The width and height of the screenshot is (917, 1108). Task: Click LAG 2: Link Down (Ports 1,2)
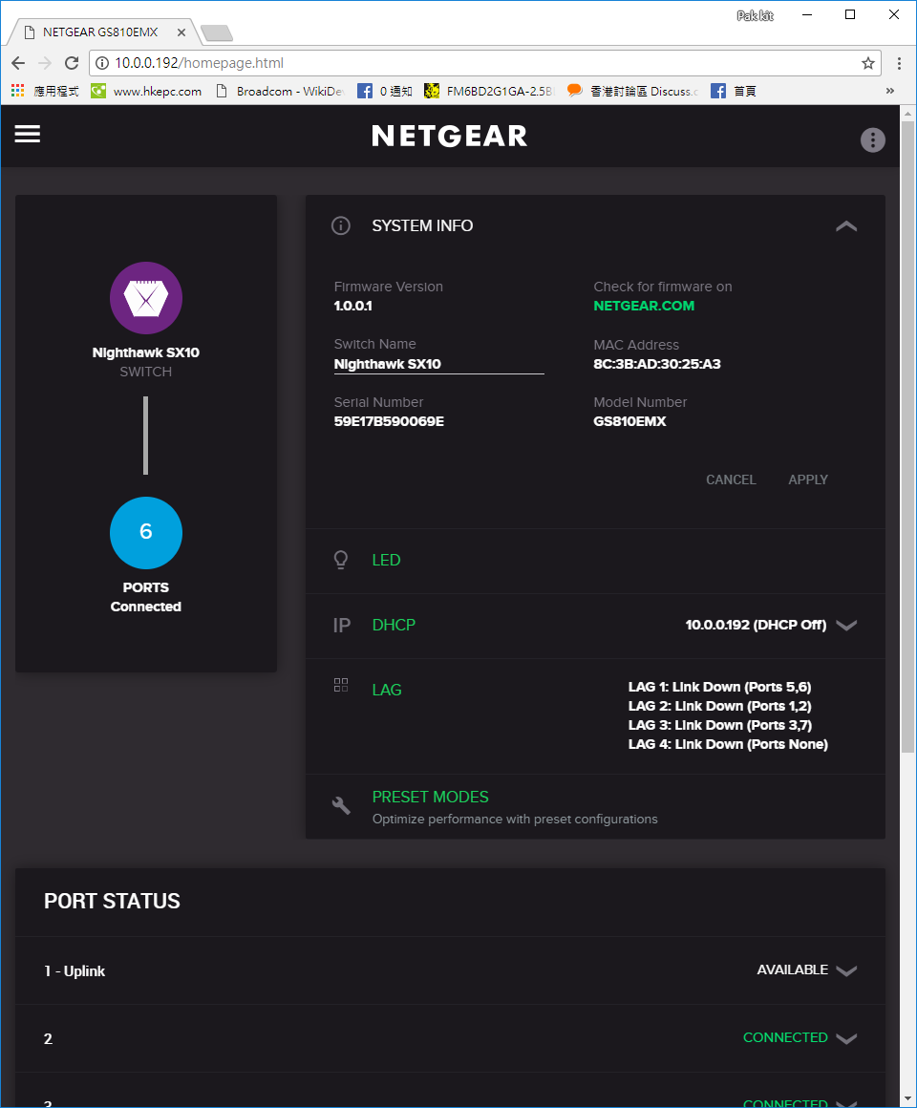point(720,706)
